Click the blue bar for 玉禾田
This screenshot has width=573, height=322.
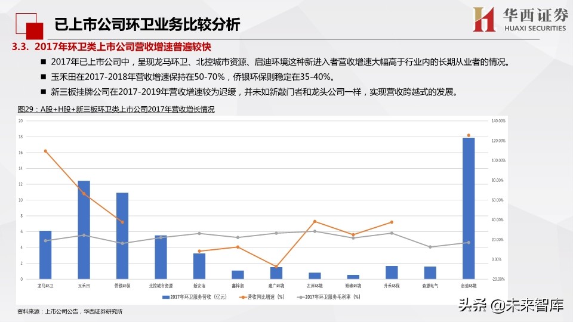coord(84,230)
